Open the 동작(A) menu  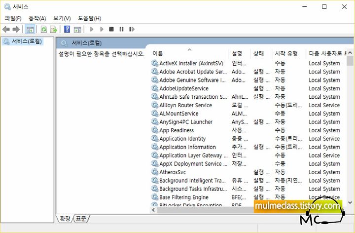point(37,18)
